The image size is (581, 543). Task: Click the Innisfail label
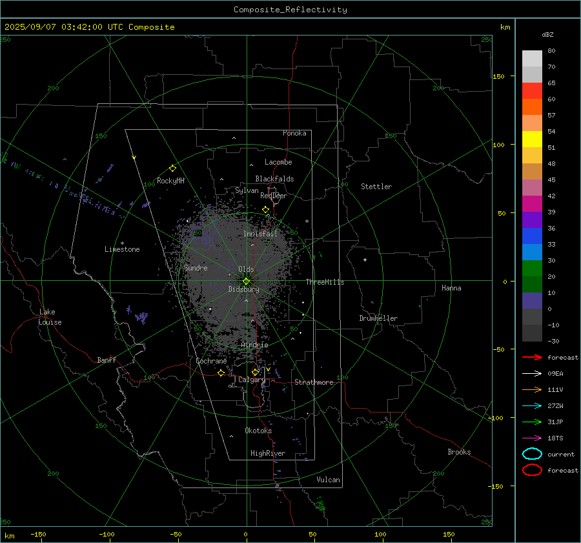tap(260, 234)
